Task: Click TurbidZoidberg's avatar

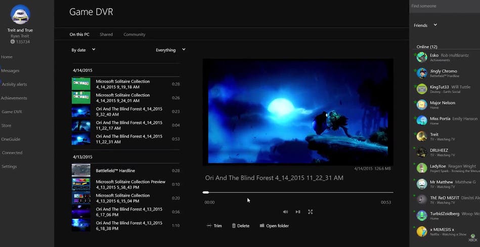Action: [x=421, y=216]
